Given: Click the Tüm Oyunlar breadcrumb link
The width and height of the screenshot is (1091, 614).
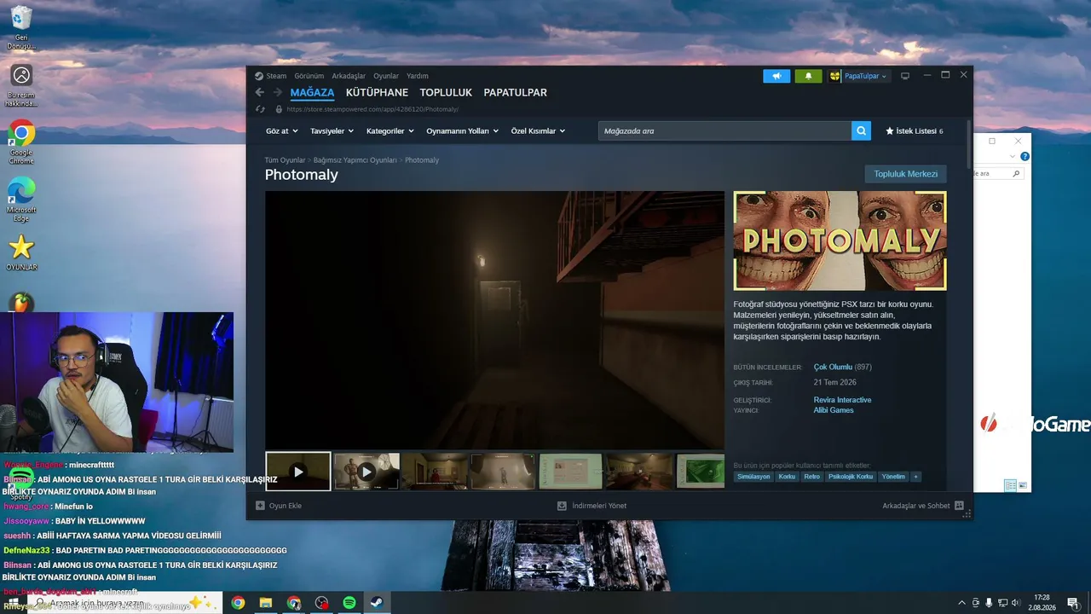Looking at the screenshot, I should [x=285, y=160].
